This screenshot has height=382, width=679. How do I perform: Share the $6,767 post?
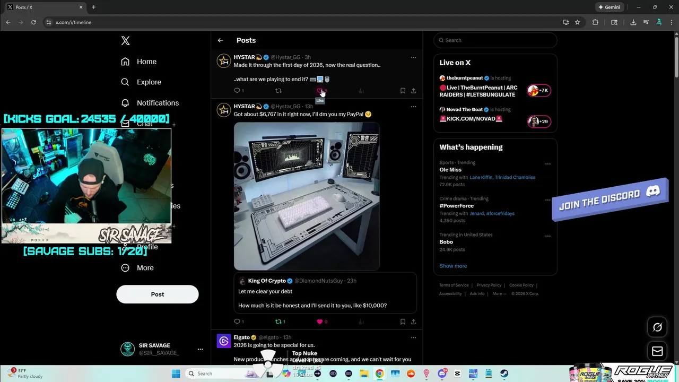click(x=413, y=322)
